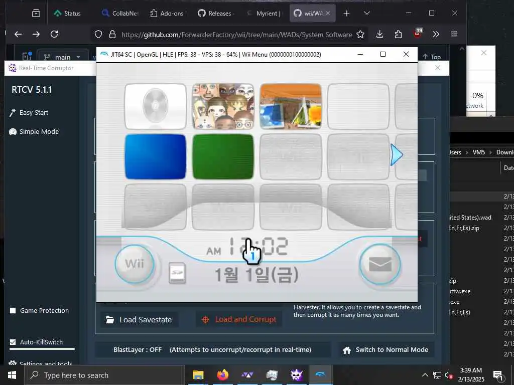Go to next channel page arrow

pos(397,155)
